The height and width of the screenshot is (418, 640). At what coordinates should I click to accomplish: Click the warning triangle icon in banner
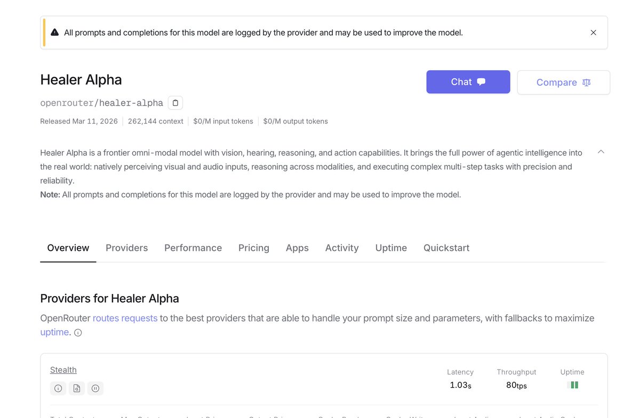[55, 32]
